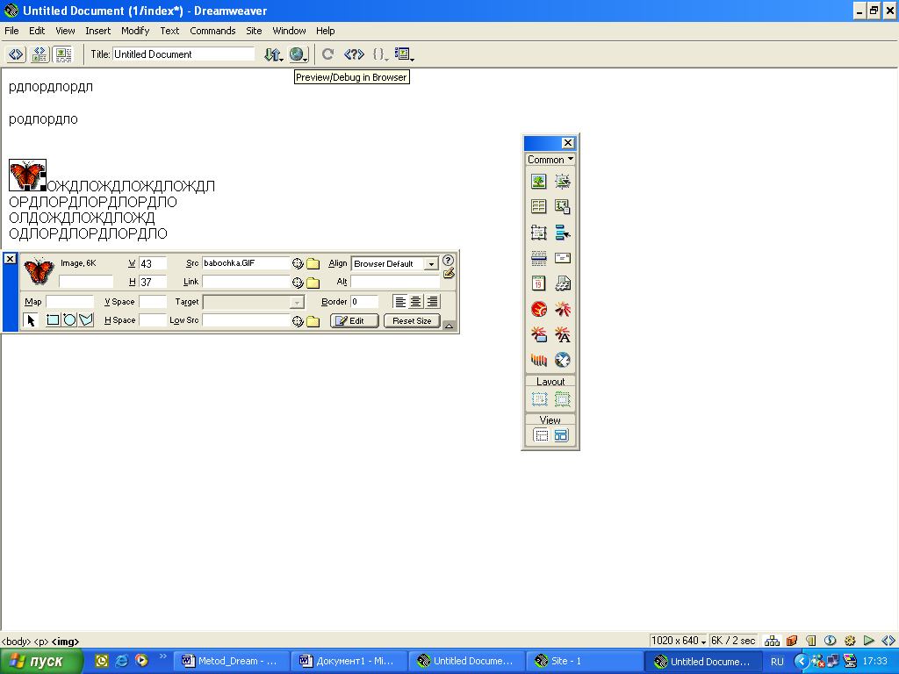Switch to Show Design View

(x=63, y=54)
